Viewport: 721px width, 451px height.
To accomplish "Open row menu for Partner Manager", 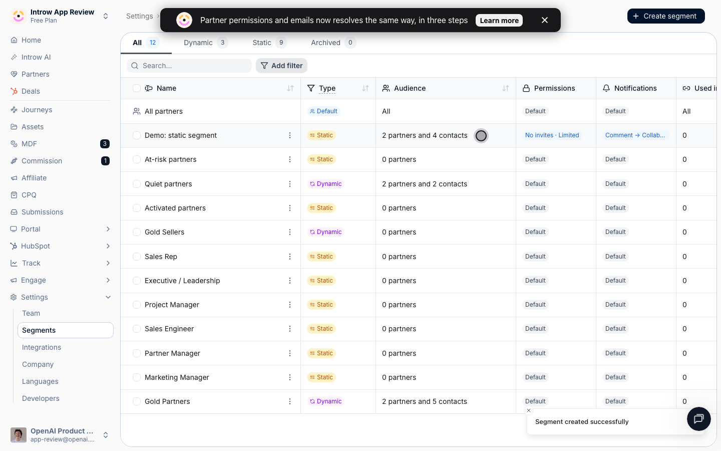I will tap(290, 353).
